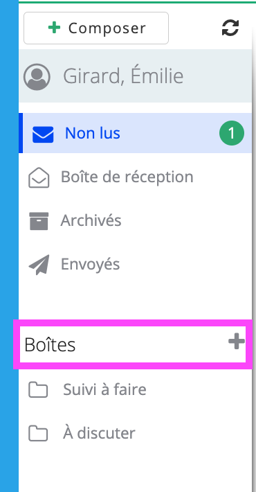Select Girard, Émilie account name

(x=123, y=76)
